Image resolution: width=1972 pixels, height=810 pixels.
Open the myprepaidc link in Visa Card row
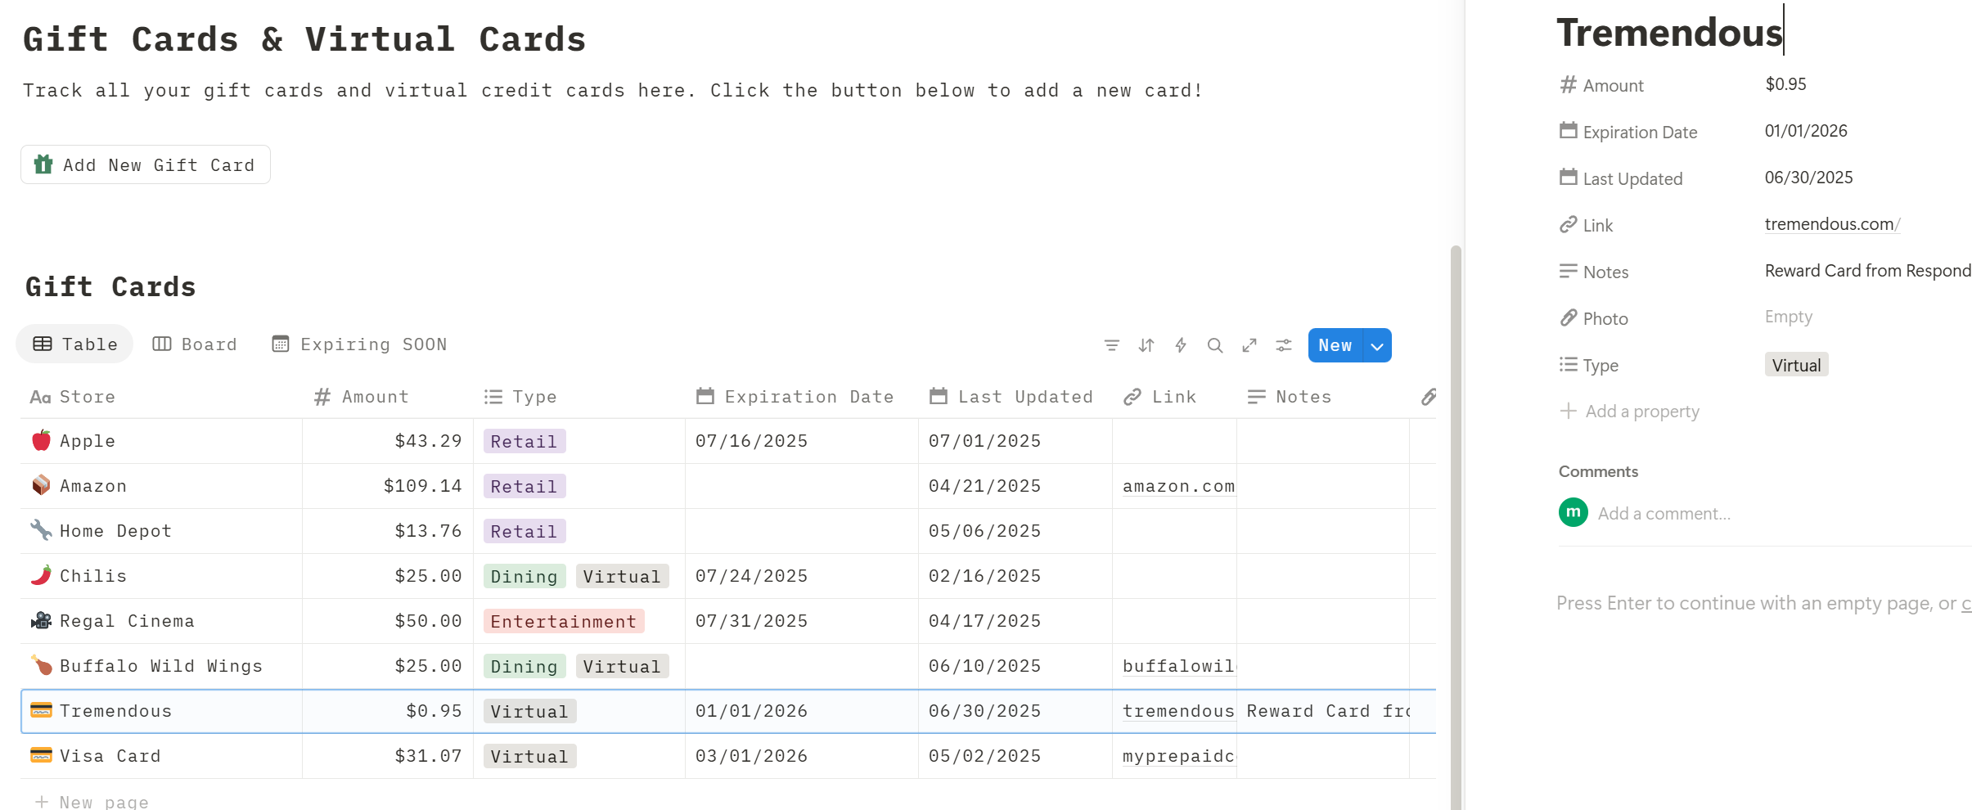pyautogui.click(x=1178, y=756)
